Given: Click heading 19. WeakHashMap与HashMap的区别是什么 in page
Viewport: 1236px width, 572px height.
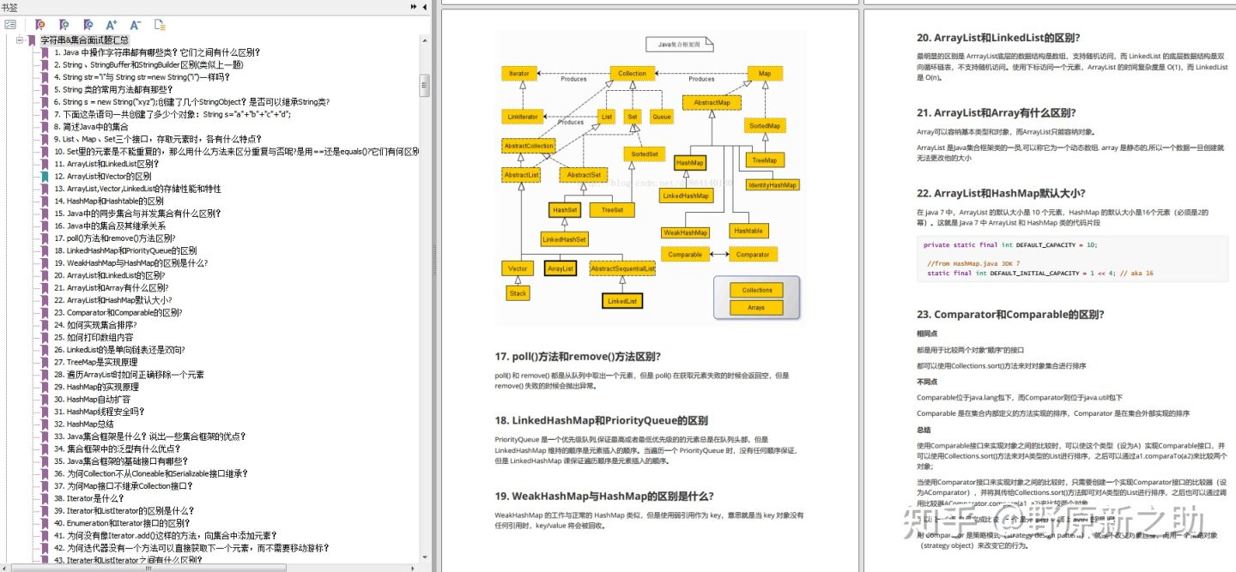Looking at the screenshot, I should (x=604, y=496).
